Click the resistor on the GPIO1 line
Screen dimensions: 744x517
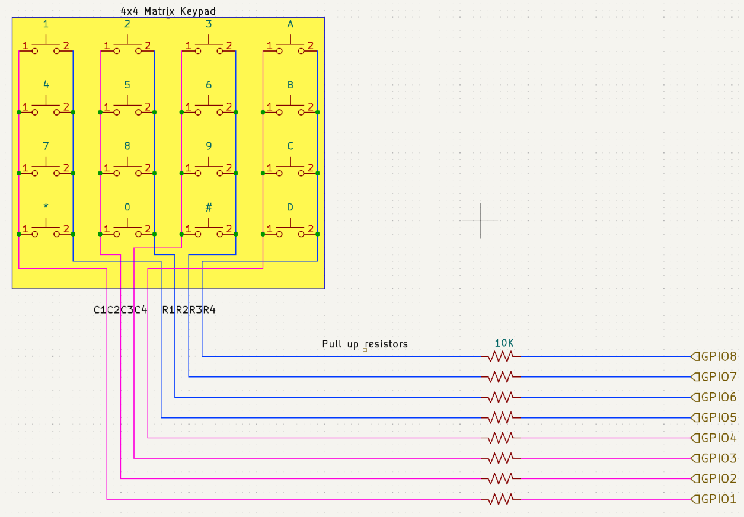[x=500, y=500]
